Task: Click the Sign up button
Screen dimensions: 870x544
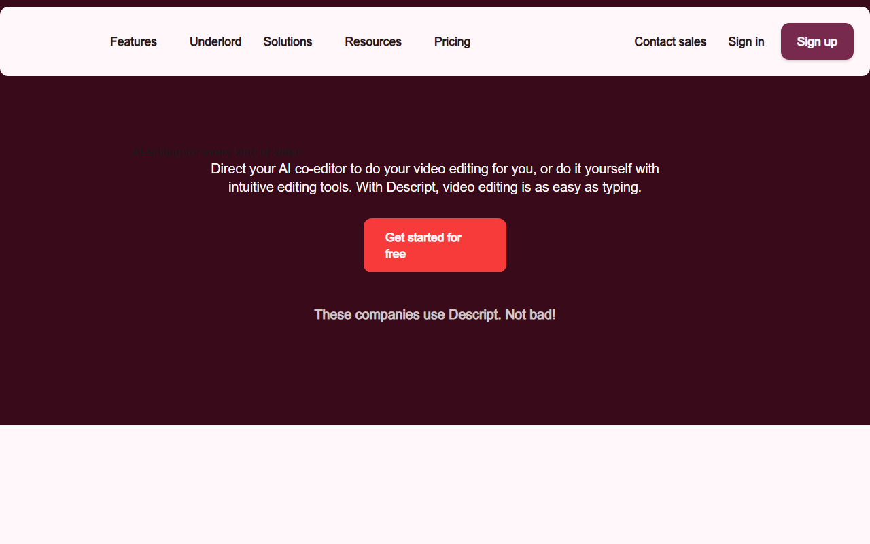Action: pyautogui.click(x=817, y=41)
